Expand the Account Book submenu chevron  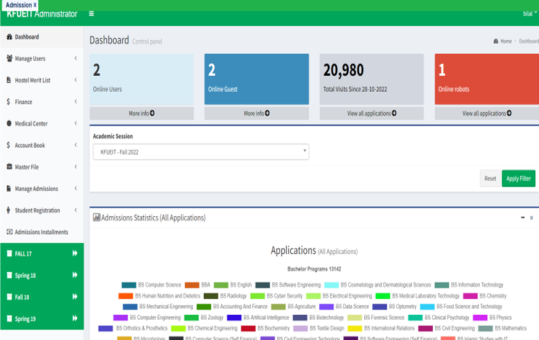[x=75, y=145]
